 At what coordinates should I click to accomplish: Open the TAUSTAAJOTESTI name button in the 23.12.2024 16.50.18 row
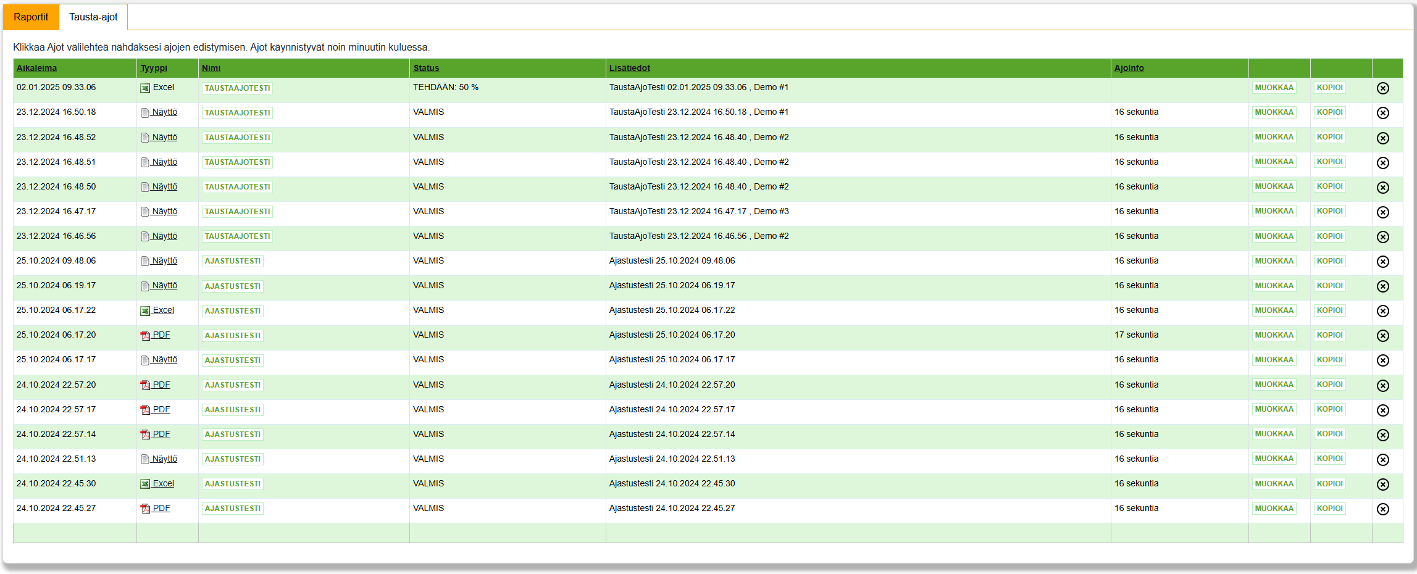tap(237, 113)
